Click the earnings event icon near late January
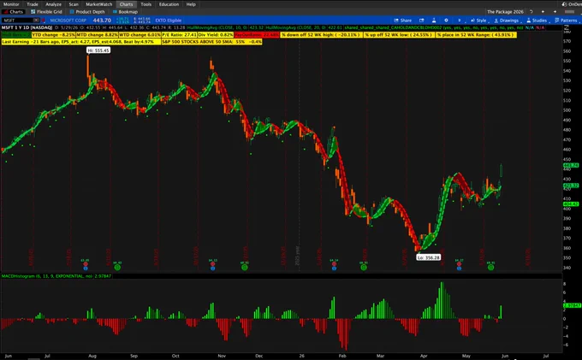This screenshot has width=582, height=360. (x=334, y=266)
